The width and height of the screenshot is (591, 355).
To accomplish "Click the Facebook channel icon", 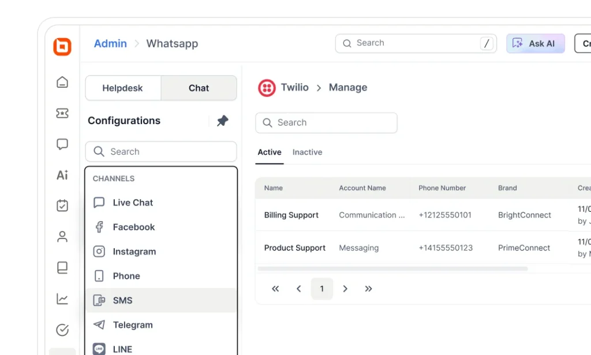I will pos(99,227).
